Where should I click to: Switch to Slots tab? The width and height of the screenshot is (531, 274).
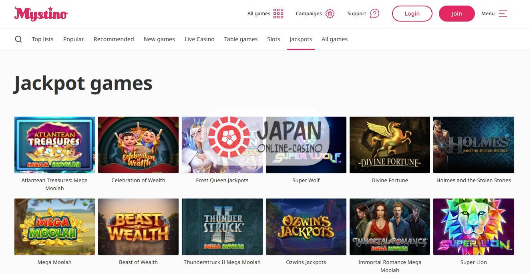coord(274,39)
